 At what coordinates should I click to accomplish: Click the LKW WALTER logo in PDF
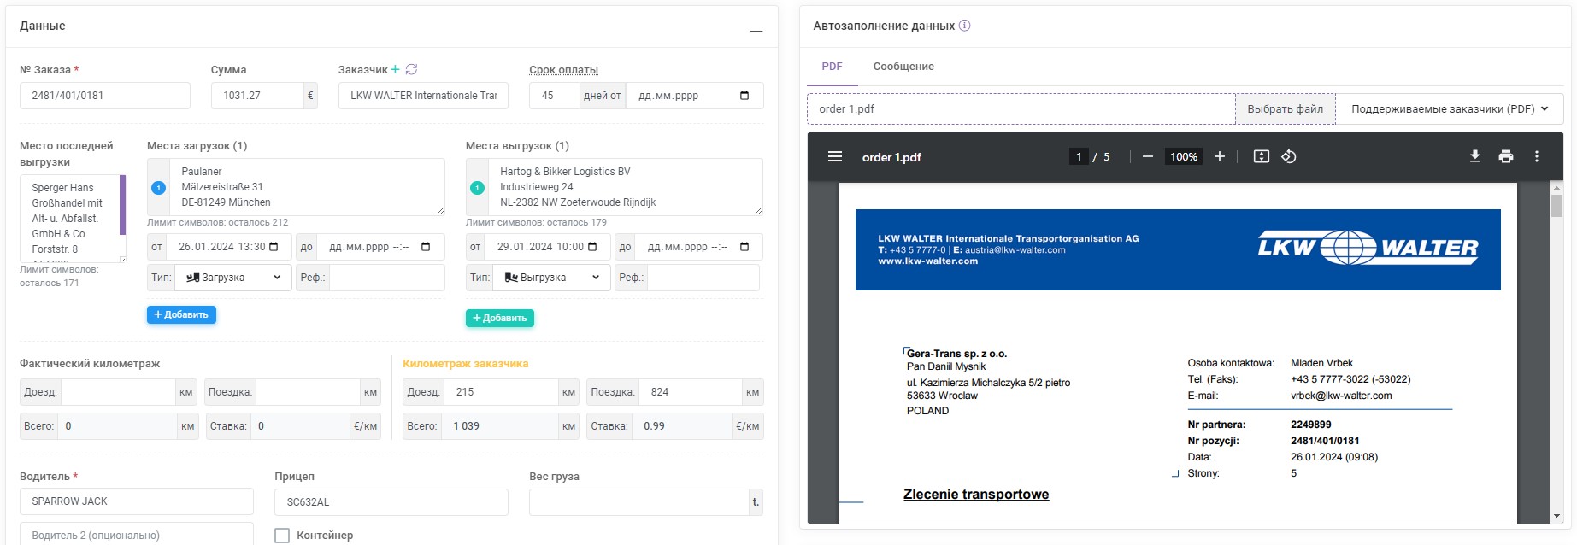point(1368,248)
